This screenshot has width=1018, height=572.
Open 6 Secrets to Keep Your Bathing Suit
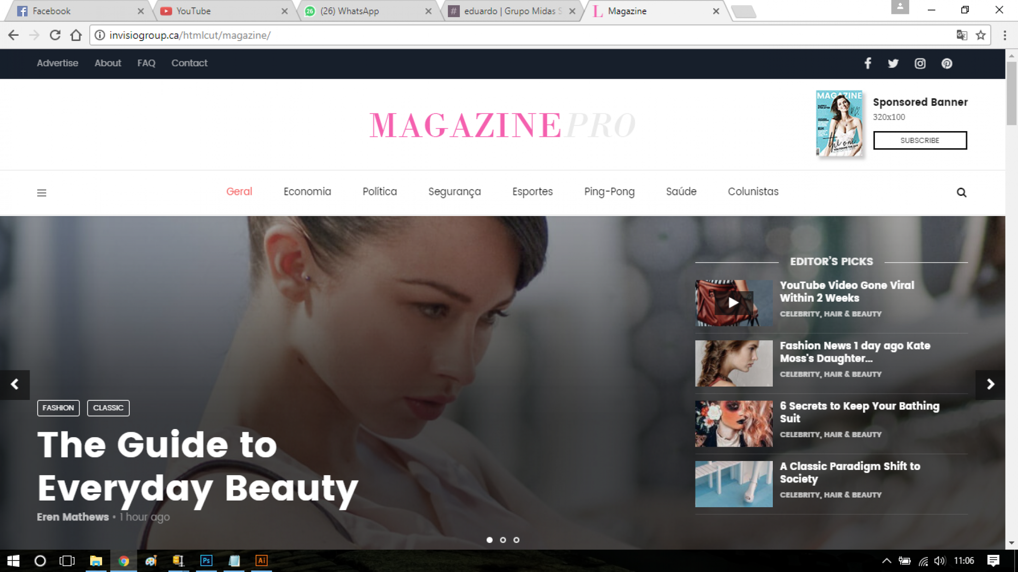click(859, 412)
